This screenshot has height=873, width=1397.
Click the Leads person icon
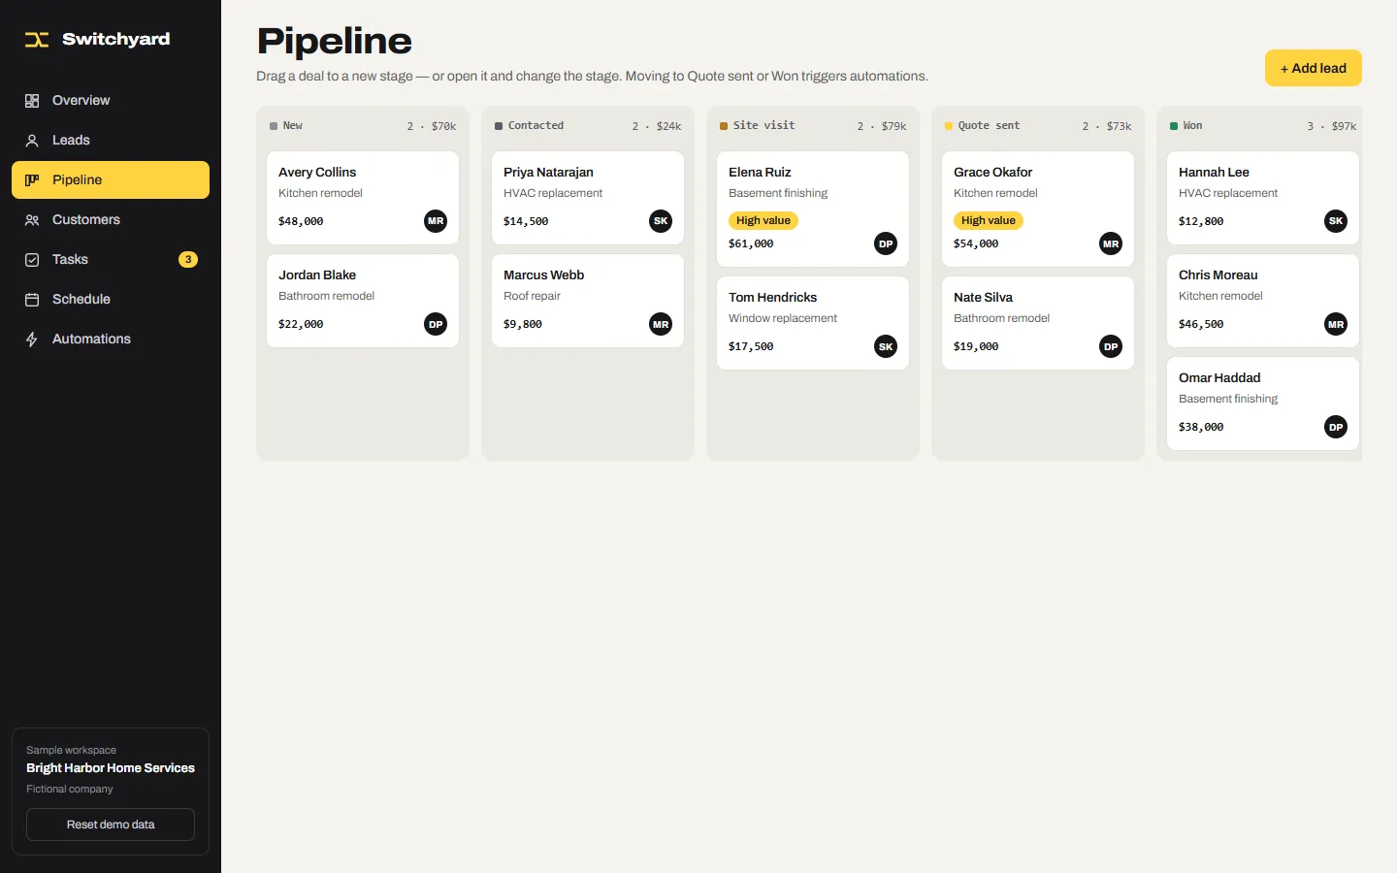point(32,141)
